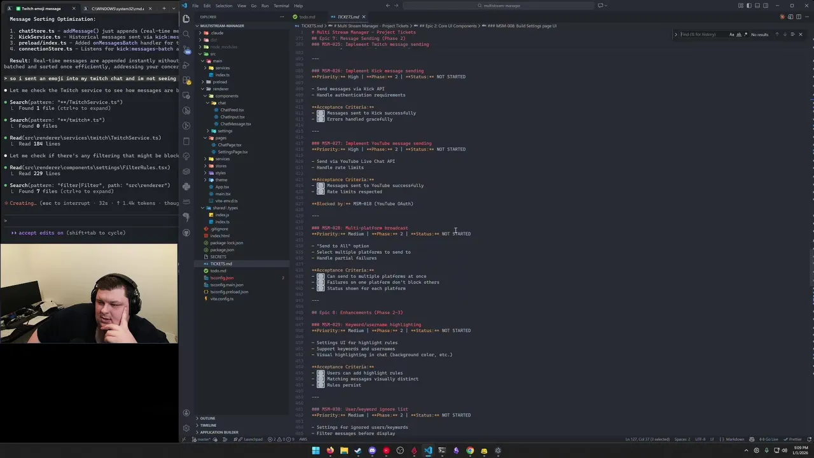Switch to the todo.md tab

(x=307, y=17)
